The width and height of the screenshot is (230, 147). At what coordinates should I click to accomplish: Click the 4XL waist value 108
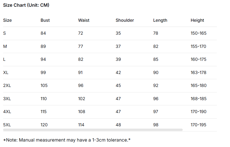coord(82,112)
